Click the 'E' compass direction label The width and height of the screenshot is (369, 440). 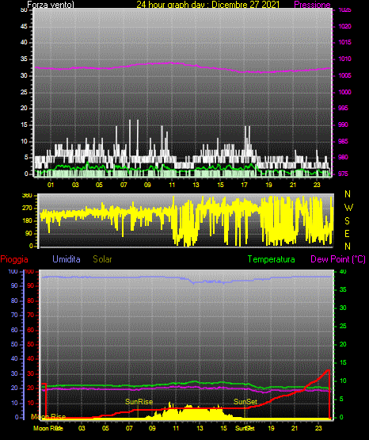click(347, 234)
